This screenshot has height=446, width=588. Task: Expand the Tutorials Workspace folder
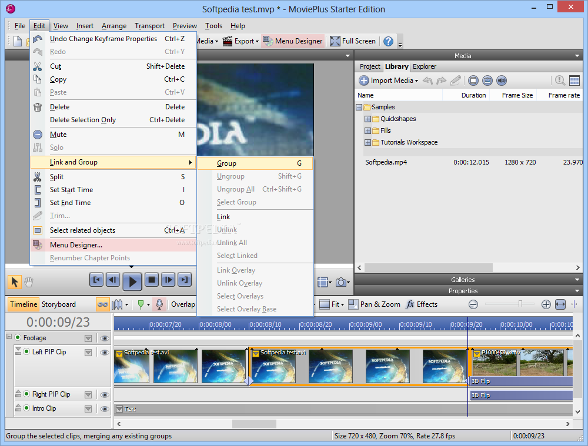(x=368, y=142)
